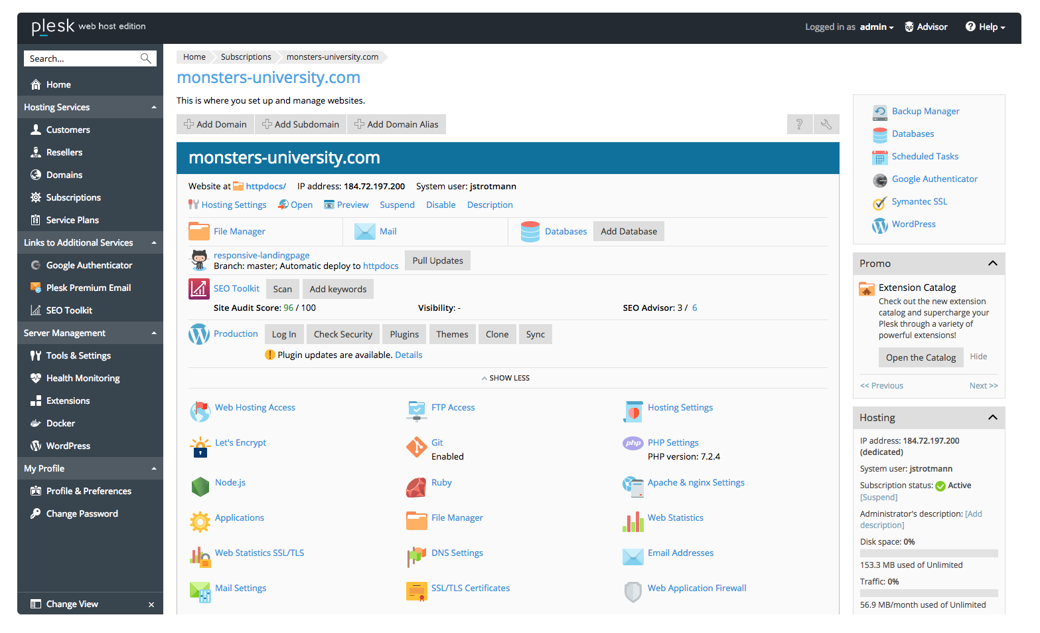Image resolution: width=1040 pixels, height=633 pixels.
Task: Click Open the Catalog button
Action: pyautogui.click(x=921, y=357)
